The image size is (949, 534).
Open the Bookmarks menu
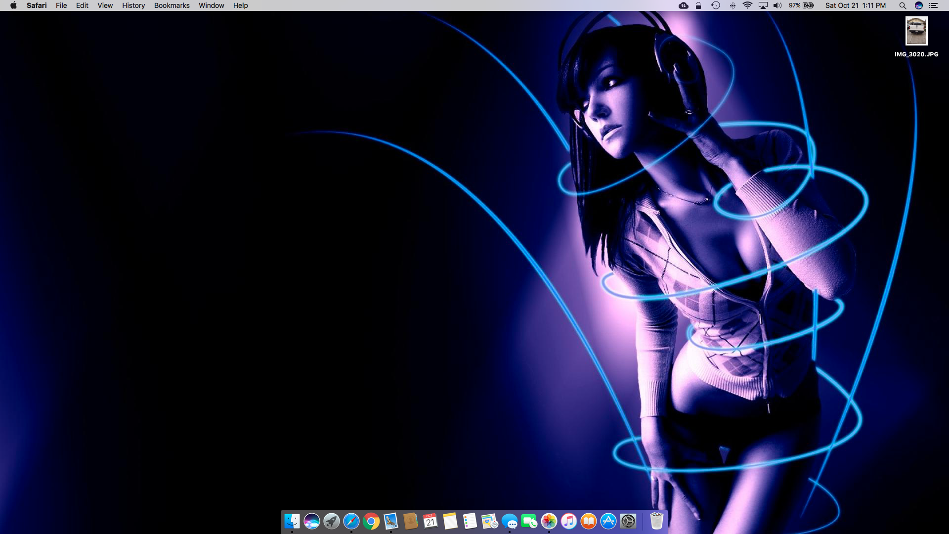pos(172,5)
